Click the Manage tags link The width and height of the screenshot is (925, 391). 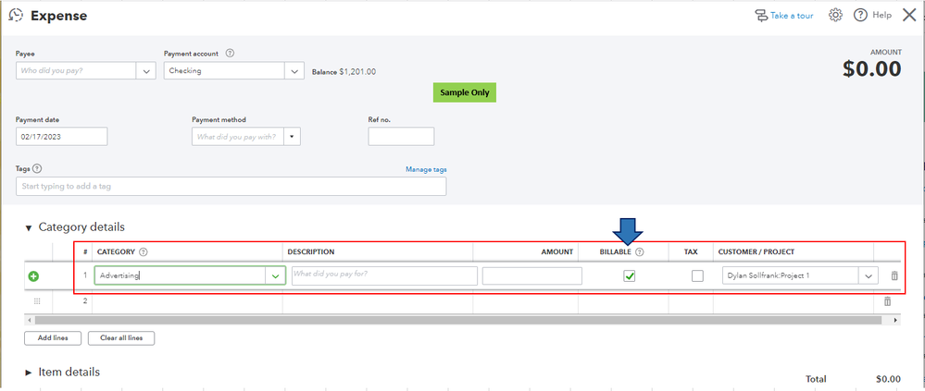pos(426,169)
